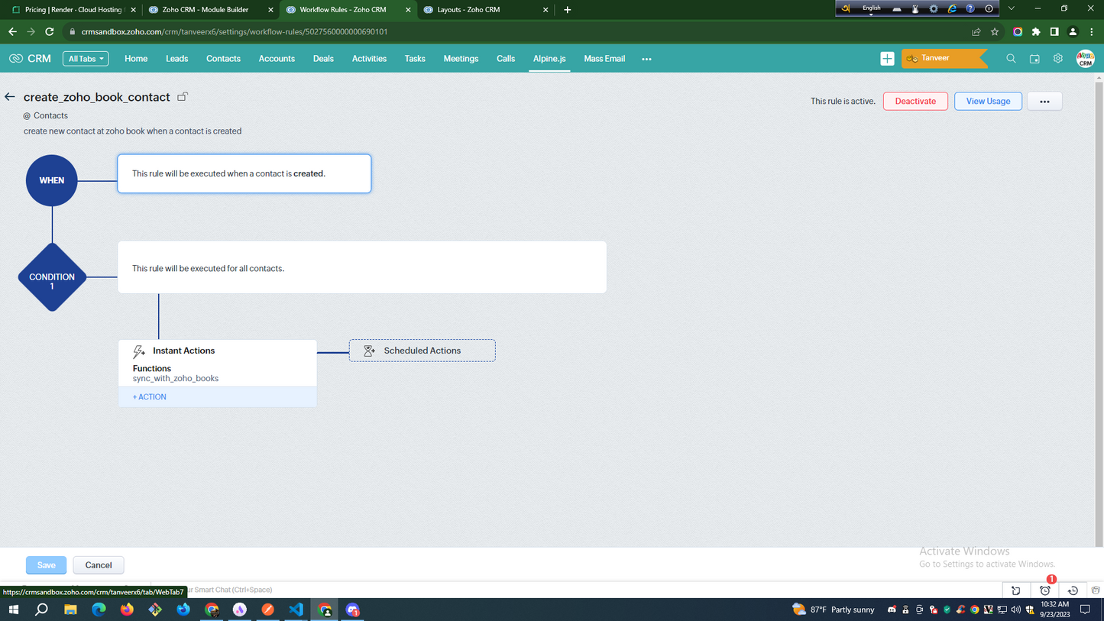Screen dimensions: 1104x621
Task: Reload the page in Chrome
Action: coord(50,32)
